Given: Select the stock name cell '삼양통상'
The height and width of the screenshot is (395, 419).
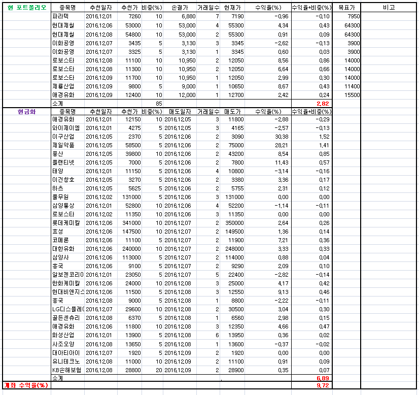Looking at the screenshot, I should pos(63,206).
